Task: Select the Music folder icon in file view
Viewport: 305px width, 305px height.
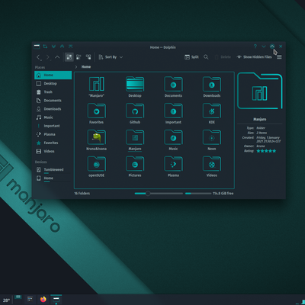Action: click(173, 137)
